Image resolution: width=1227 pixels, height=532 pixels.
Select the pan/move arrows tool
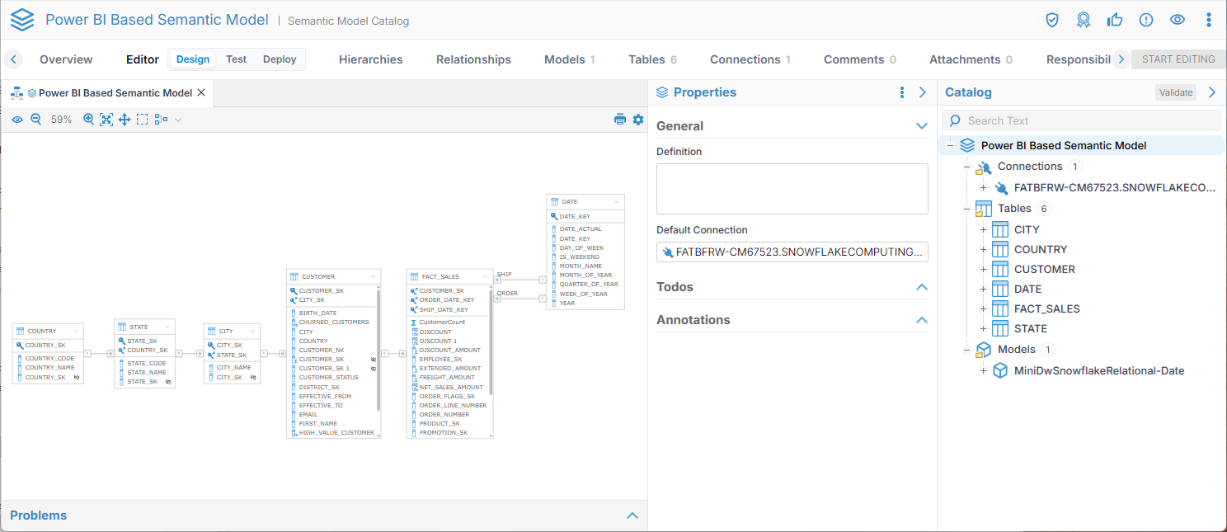coord(125,120)
